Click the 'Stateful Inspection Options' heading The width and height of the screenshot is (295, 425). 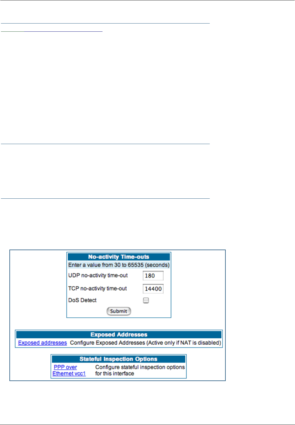119,359
